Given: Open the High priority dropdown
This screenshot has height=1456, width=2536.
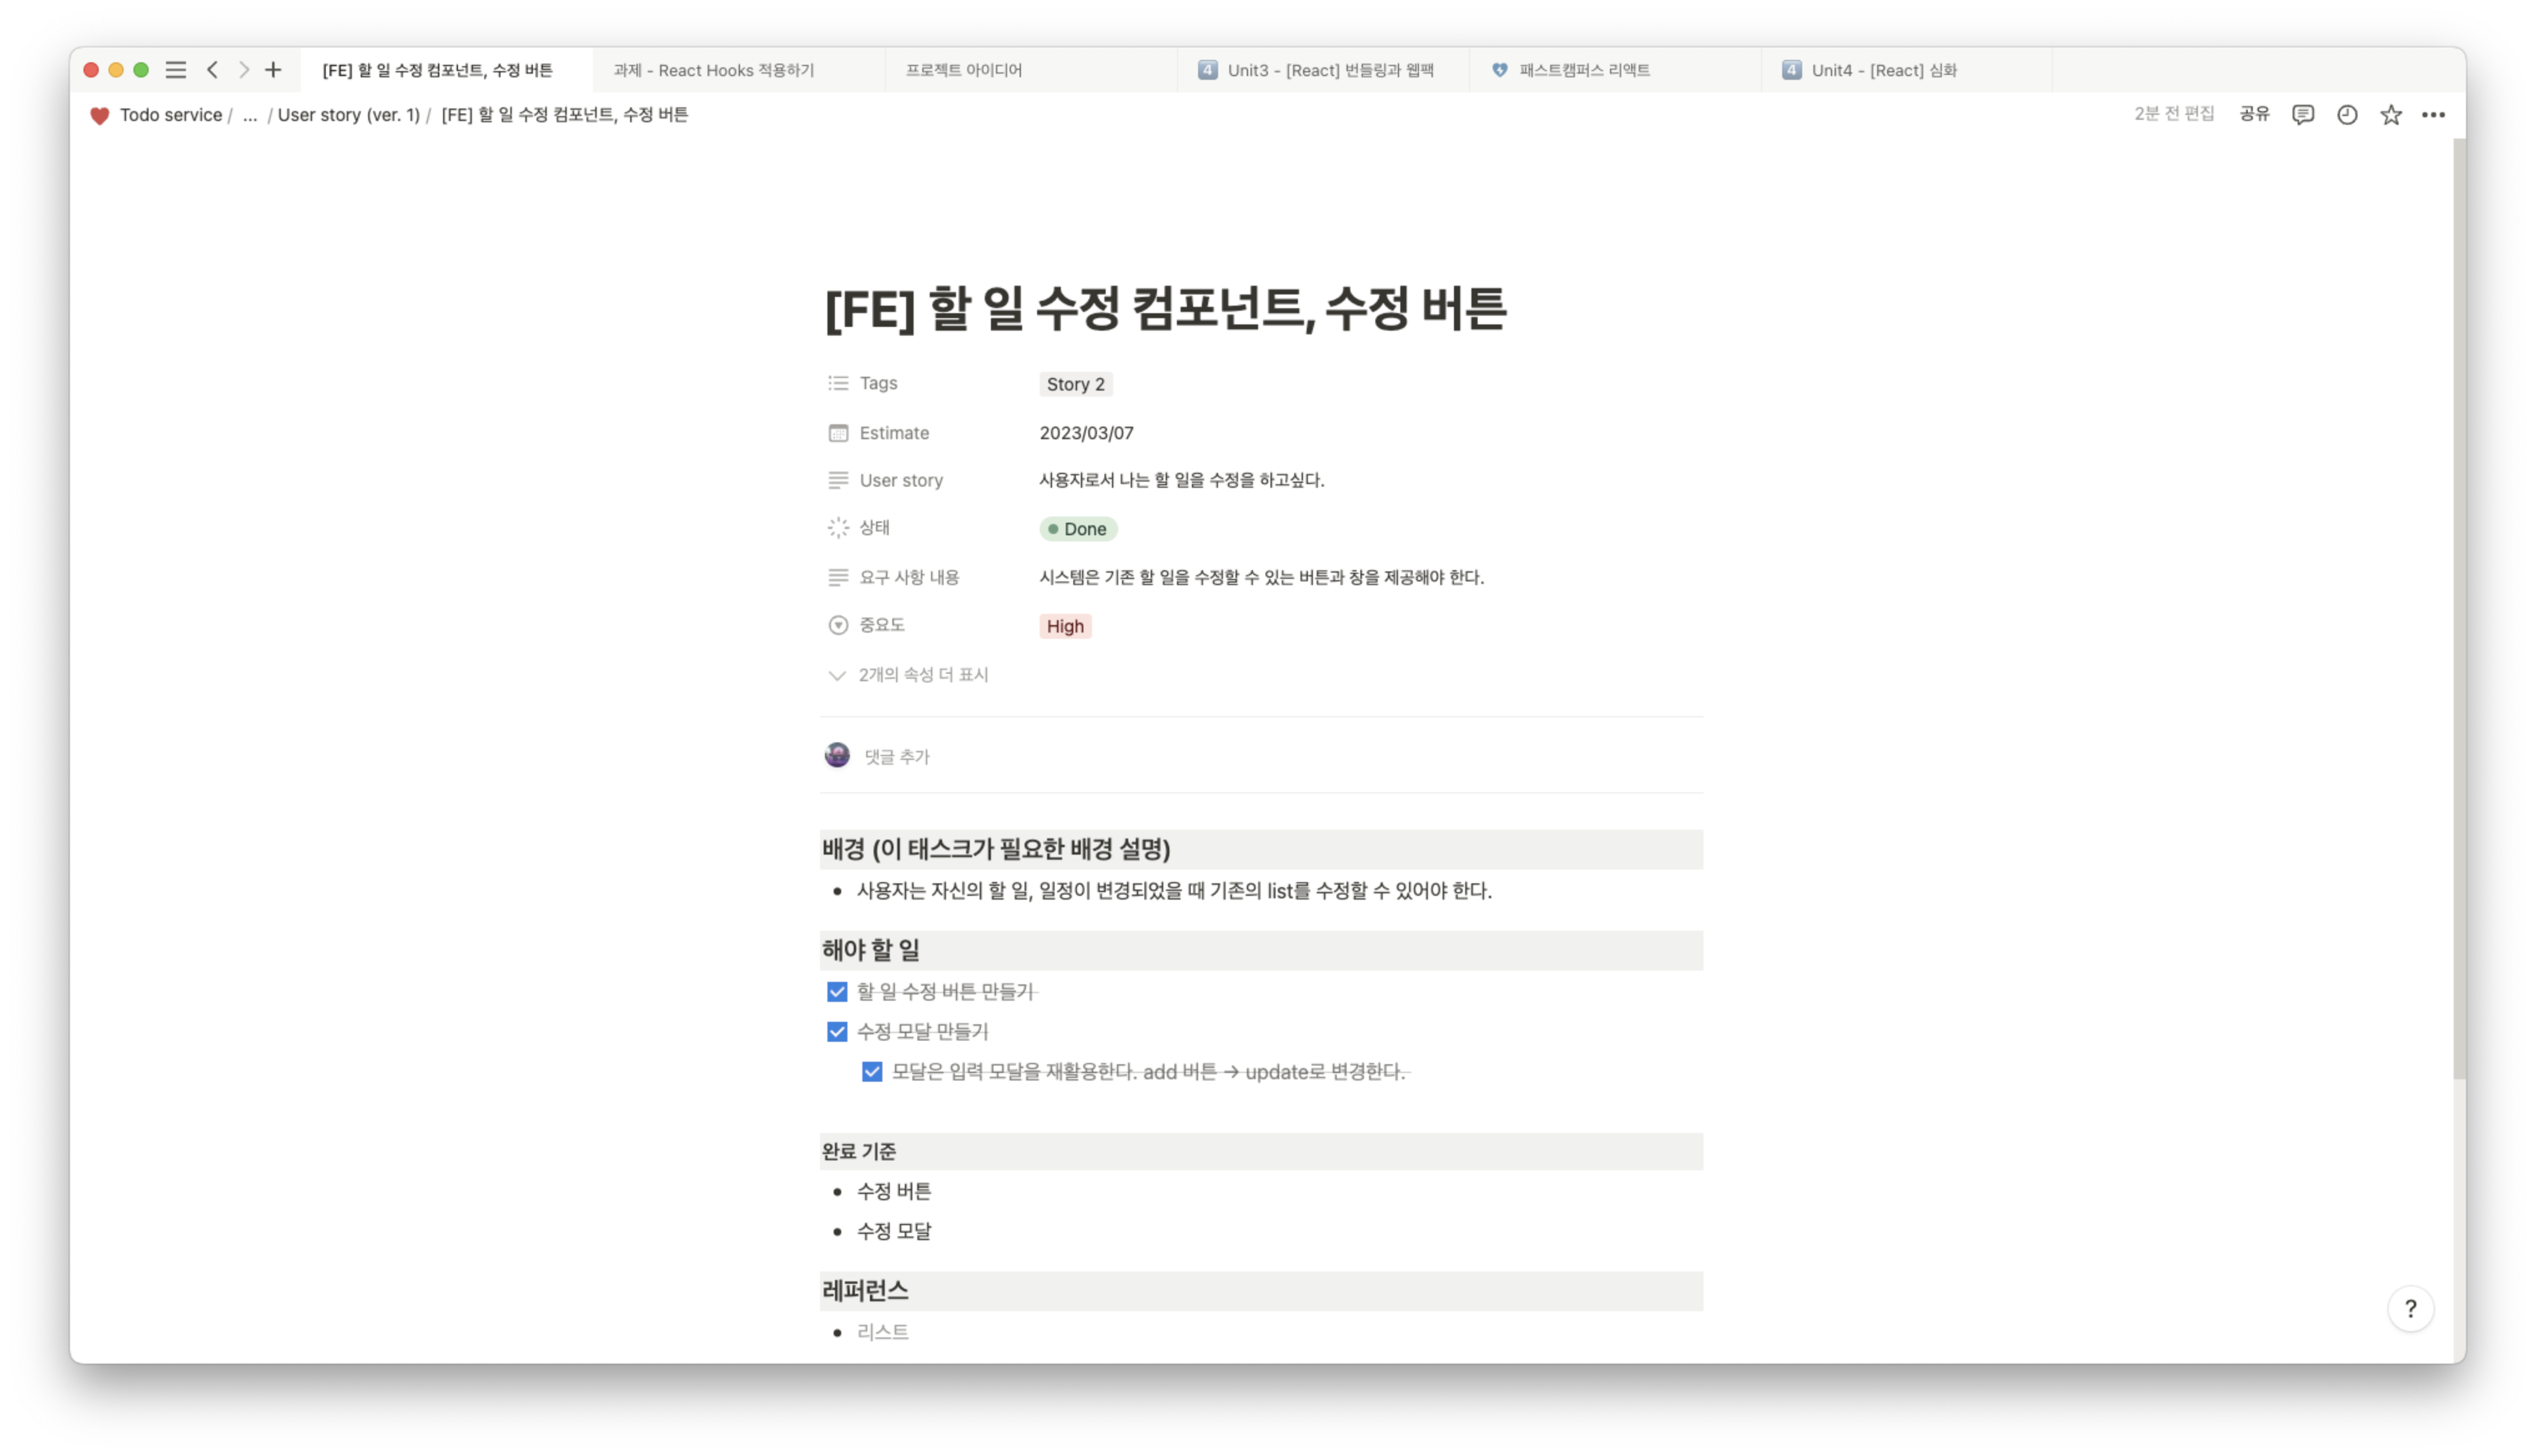Looking at the screenshot, I should point(1065,626).
